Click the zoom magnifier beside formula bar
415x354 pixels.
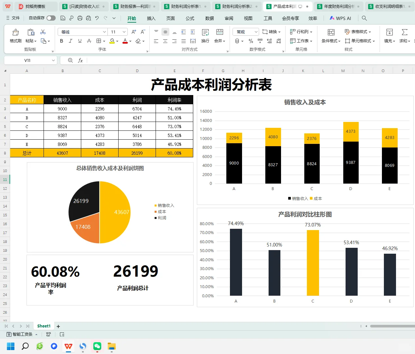point(70,60)
